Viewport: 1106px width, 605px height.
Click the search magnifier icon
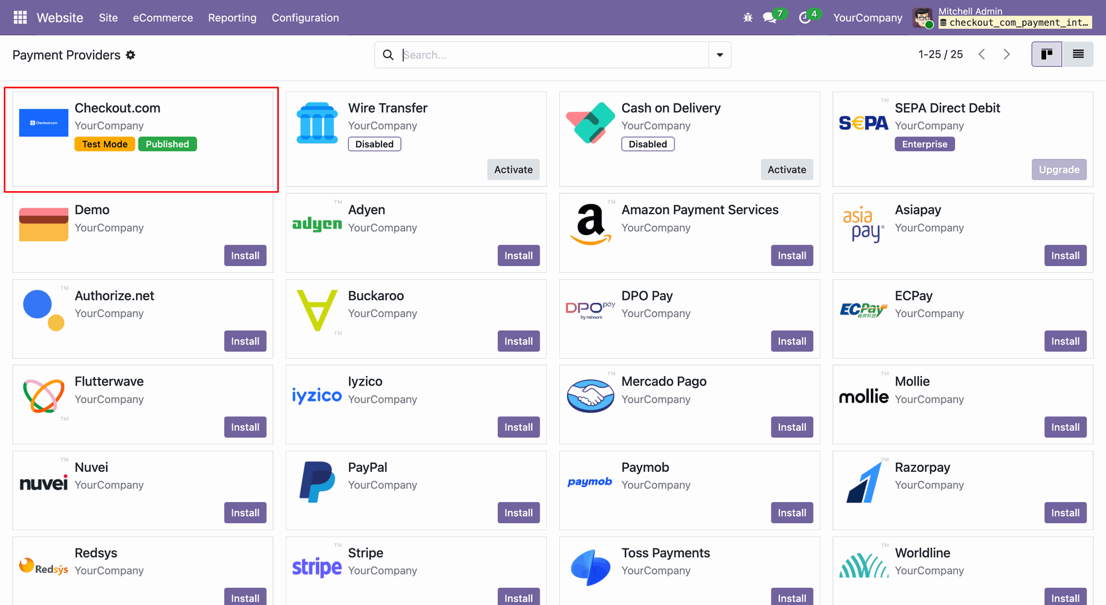[388, 55]
